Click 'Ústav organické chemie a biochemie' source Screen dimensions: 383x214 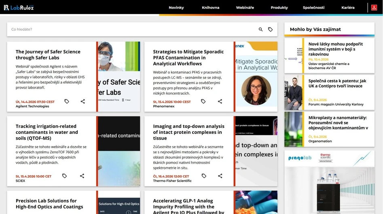click(329, 66)
